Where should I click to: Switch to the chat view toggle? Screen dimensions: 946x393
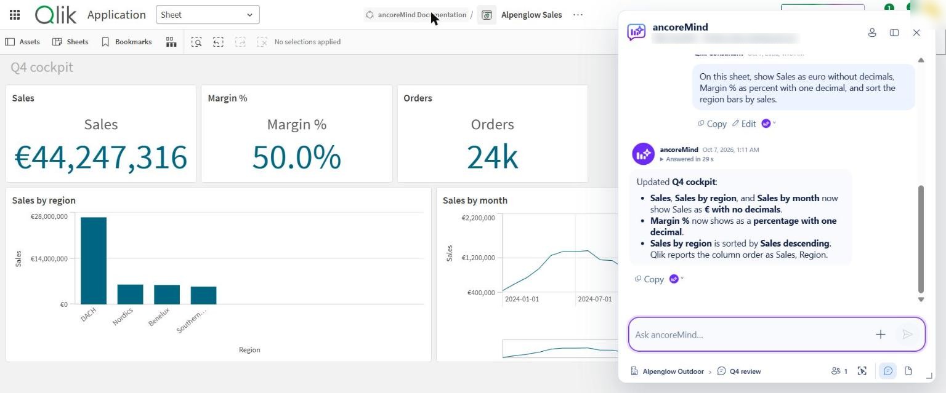887,371
